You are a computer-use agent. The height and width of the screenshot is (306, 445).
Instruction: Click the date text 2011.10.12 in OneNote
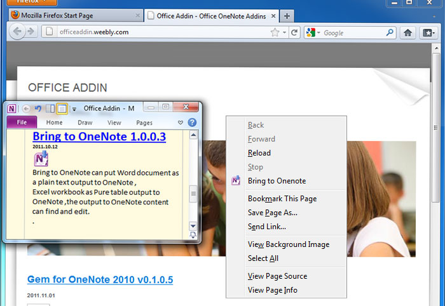[45, 147]
